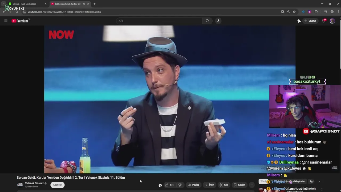The image size is (341, 192).
Task: Open the Yetenek Sizsiniz channel avatar
Action: 20,185
